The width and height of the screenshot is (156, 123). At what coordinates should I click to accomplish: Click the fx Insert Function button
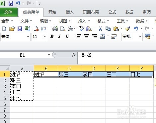click(x=74, y=55)
